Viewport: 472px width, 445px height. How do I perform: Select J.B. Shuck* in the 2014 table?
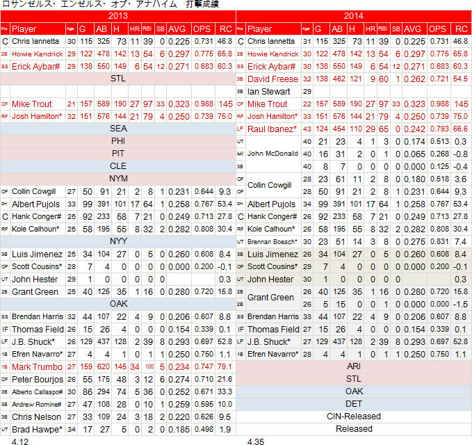pyautogui.click(x=268, y=342)
